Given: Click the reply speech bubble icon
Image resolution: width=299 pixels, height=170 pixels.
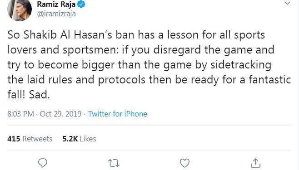Looking at the screenshot, I should click(43, 163).
